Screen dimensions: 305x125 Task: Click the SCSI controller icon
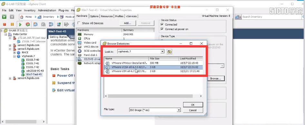click(80, 51)
